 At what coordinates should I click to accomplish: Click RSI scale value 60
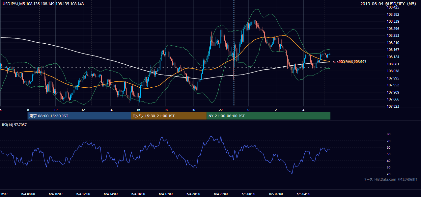coord(388,147)
